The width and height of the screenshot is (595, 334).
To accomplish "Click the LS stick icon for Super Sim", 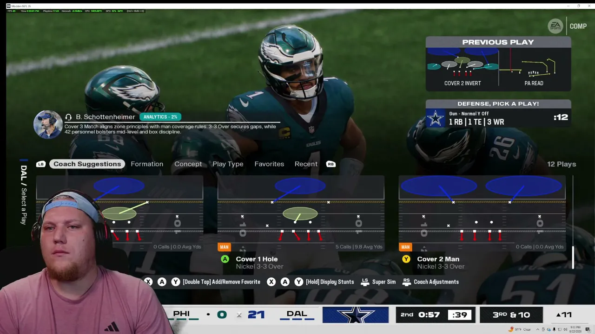I will click(365, 282).
